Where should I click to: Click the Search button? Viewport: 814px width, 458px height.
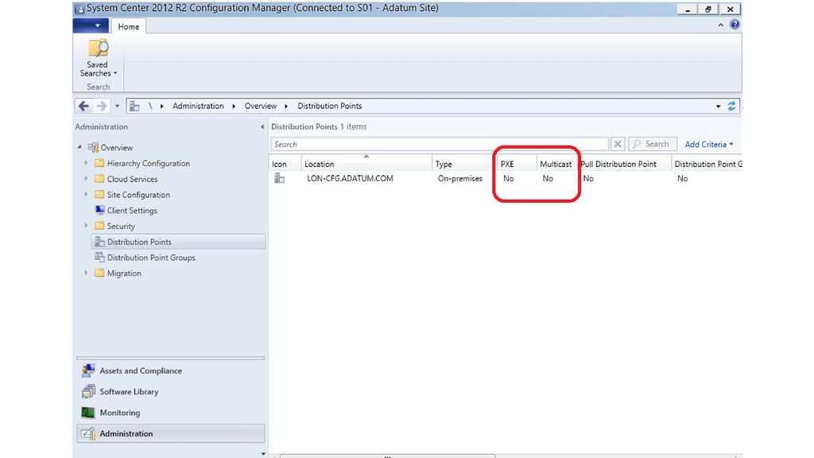(x=653, y=144)
